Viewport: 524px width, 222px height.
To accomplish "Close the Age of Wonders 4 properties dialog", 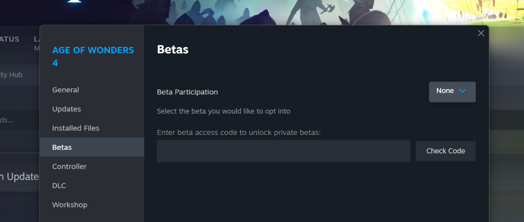I will (481, 33).
